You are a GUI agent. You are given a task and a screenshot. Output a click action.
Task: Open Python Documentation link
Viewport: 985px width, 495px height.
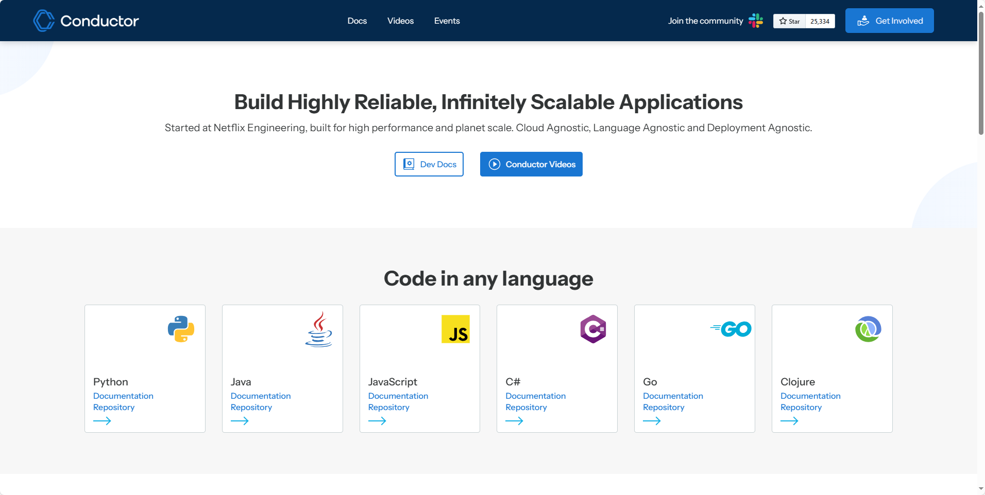pos(123,396)
